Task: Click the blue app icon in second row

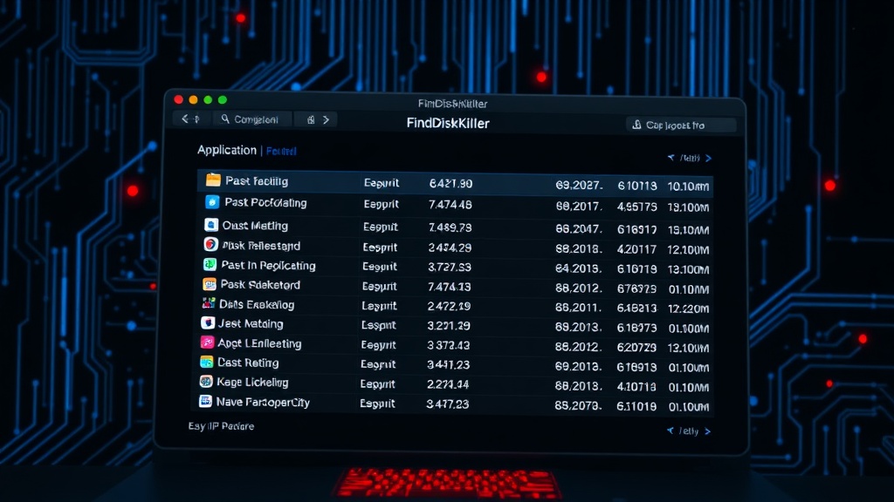Action: tap(212, 201)
